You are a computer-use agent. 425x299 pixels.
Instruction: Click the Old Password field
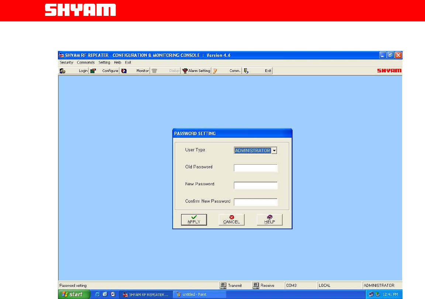[x=256, y=168]
